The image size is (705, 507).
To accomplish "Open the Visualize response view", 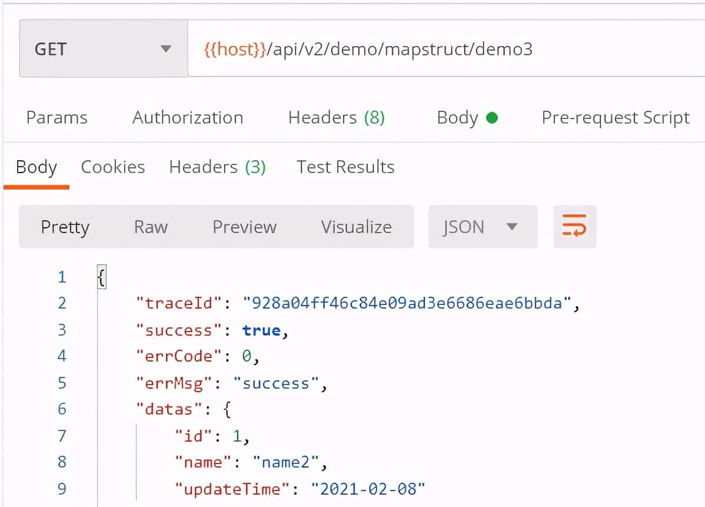I will tap(356, 227).
